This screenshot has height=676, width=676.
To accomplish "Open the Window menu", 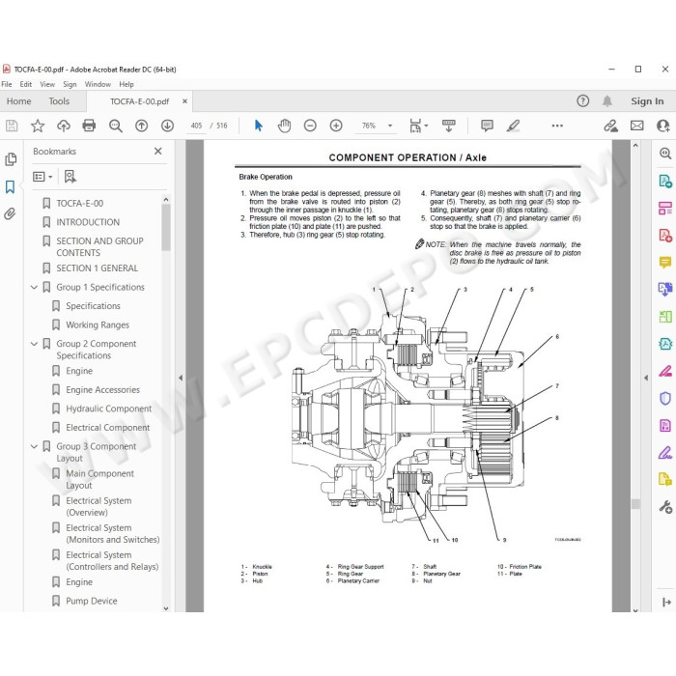I will [98, 84].
